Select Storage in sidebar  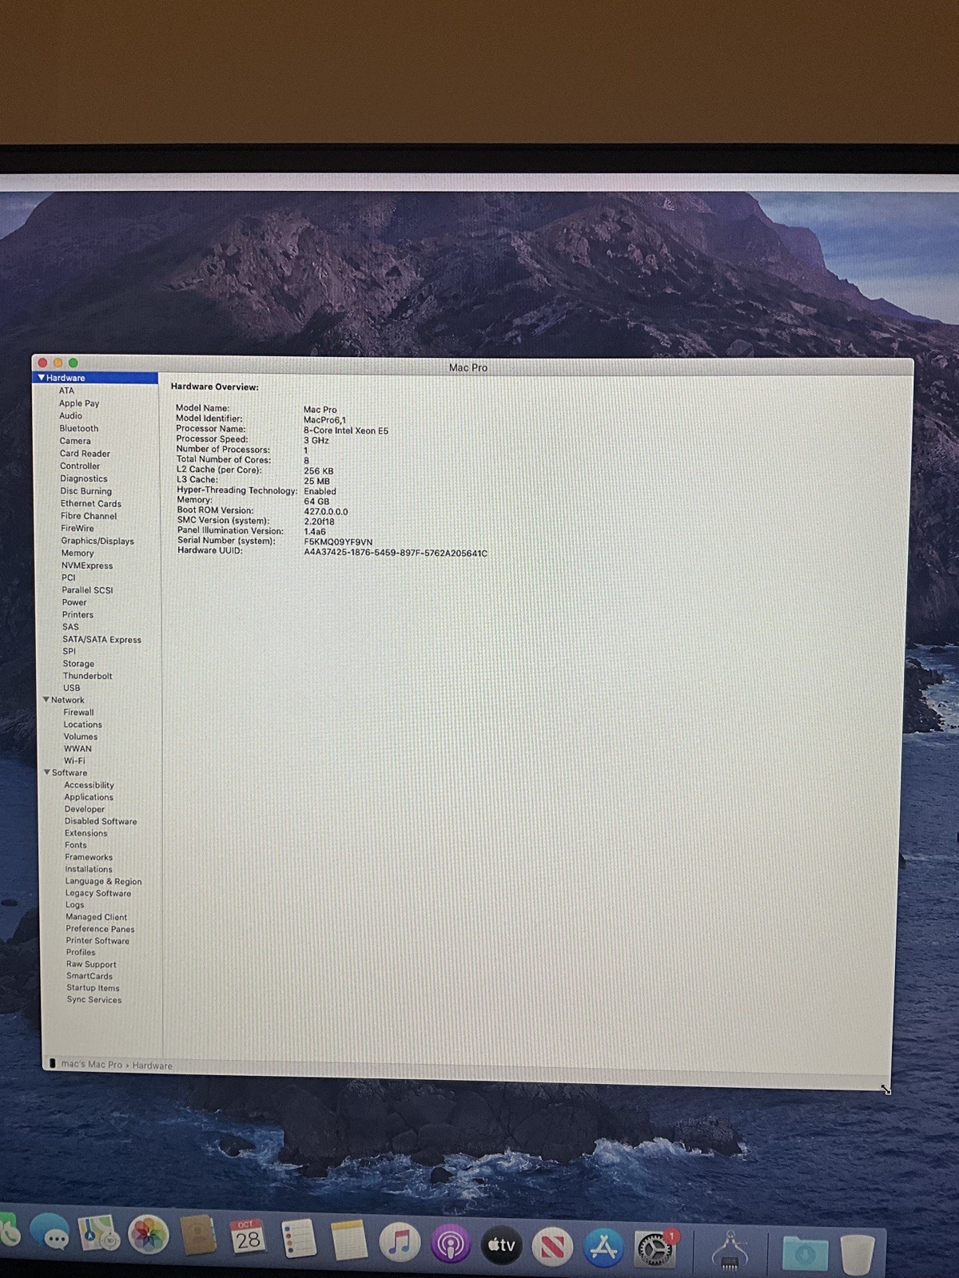[78, 663]
